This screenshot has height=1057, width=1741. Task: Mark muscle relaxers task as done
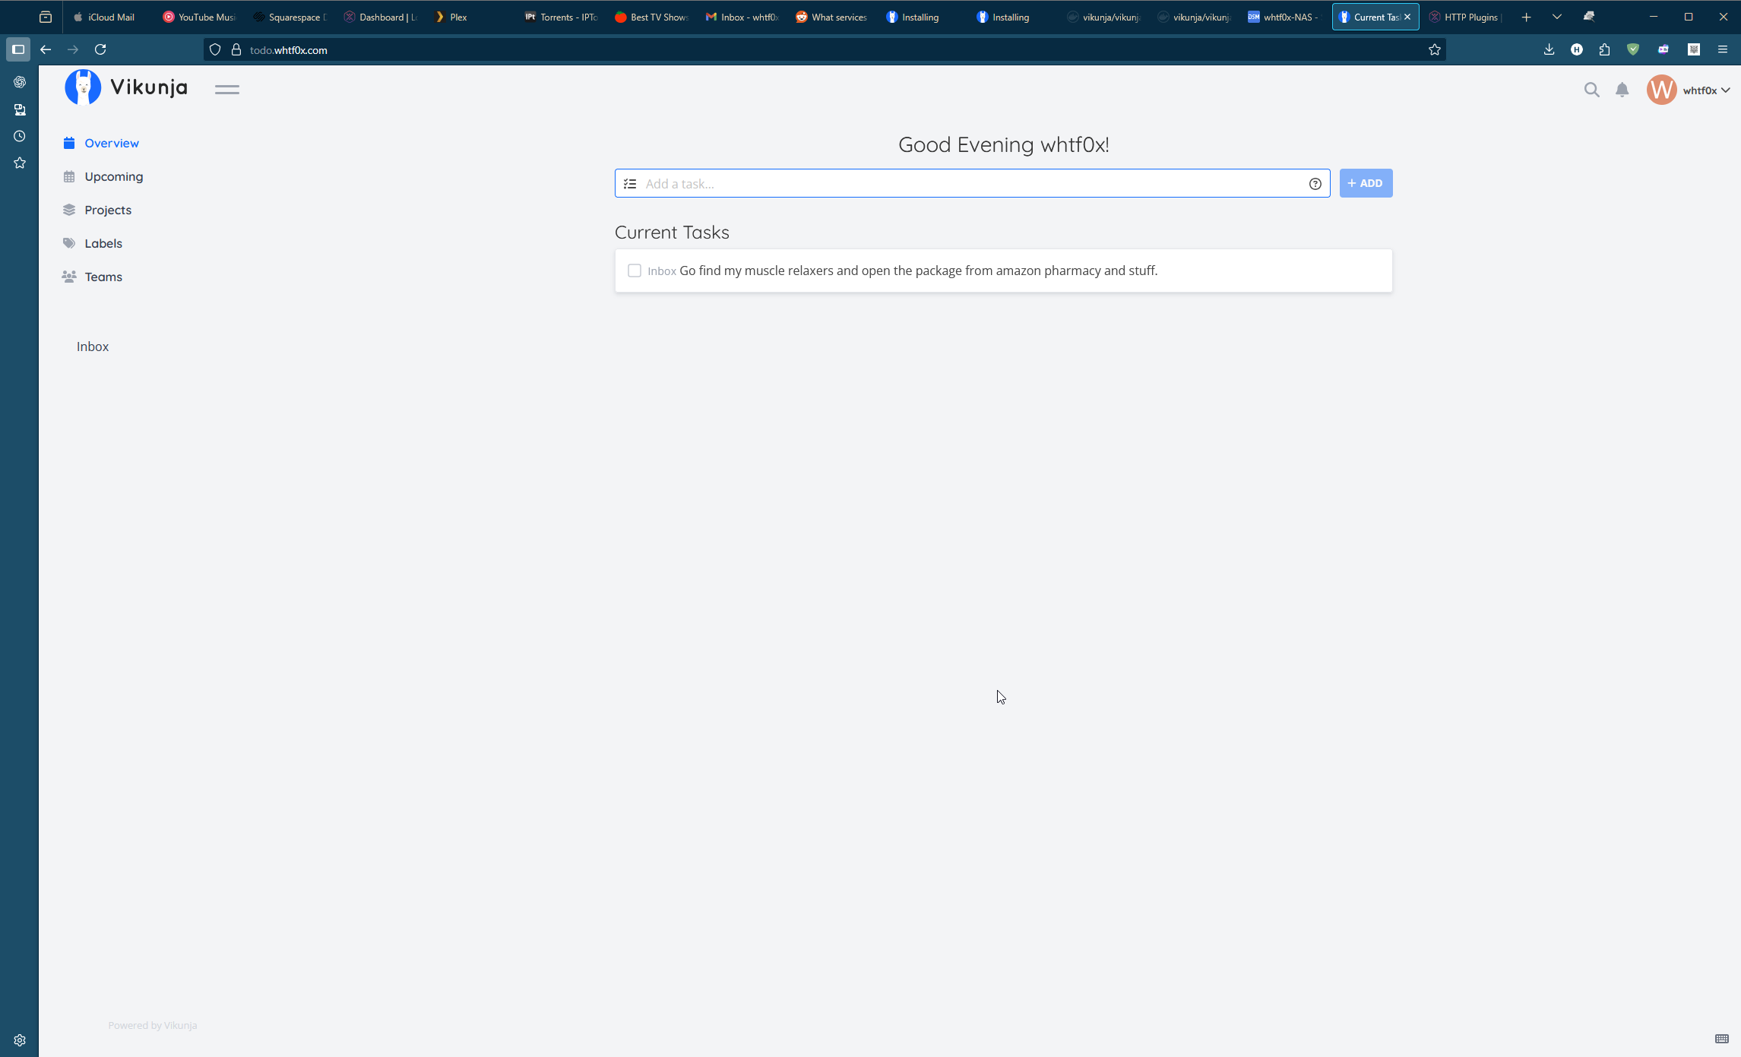tap(635, 271)
